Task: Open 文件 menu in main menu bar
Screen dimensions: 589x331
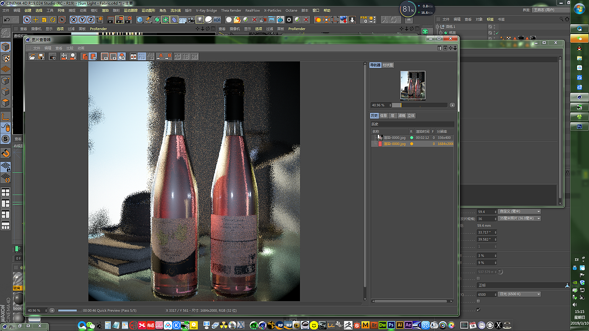Action: (6, 10)
